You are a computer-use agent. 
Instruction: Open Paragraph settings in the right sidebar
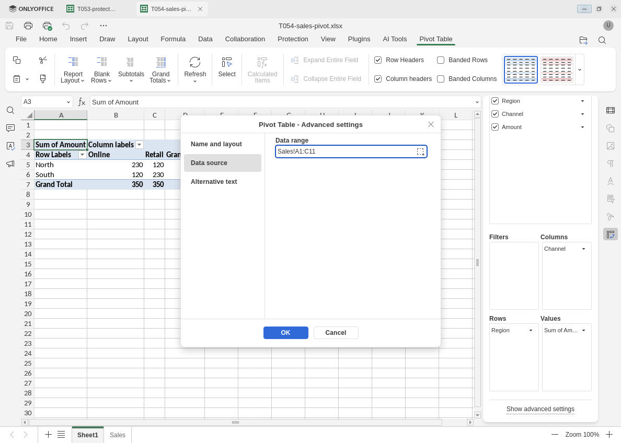pos(611,164)
